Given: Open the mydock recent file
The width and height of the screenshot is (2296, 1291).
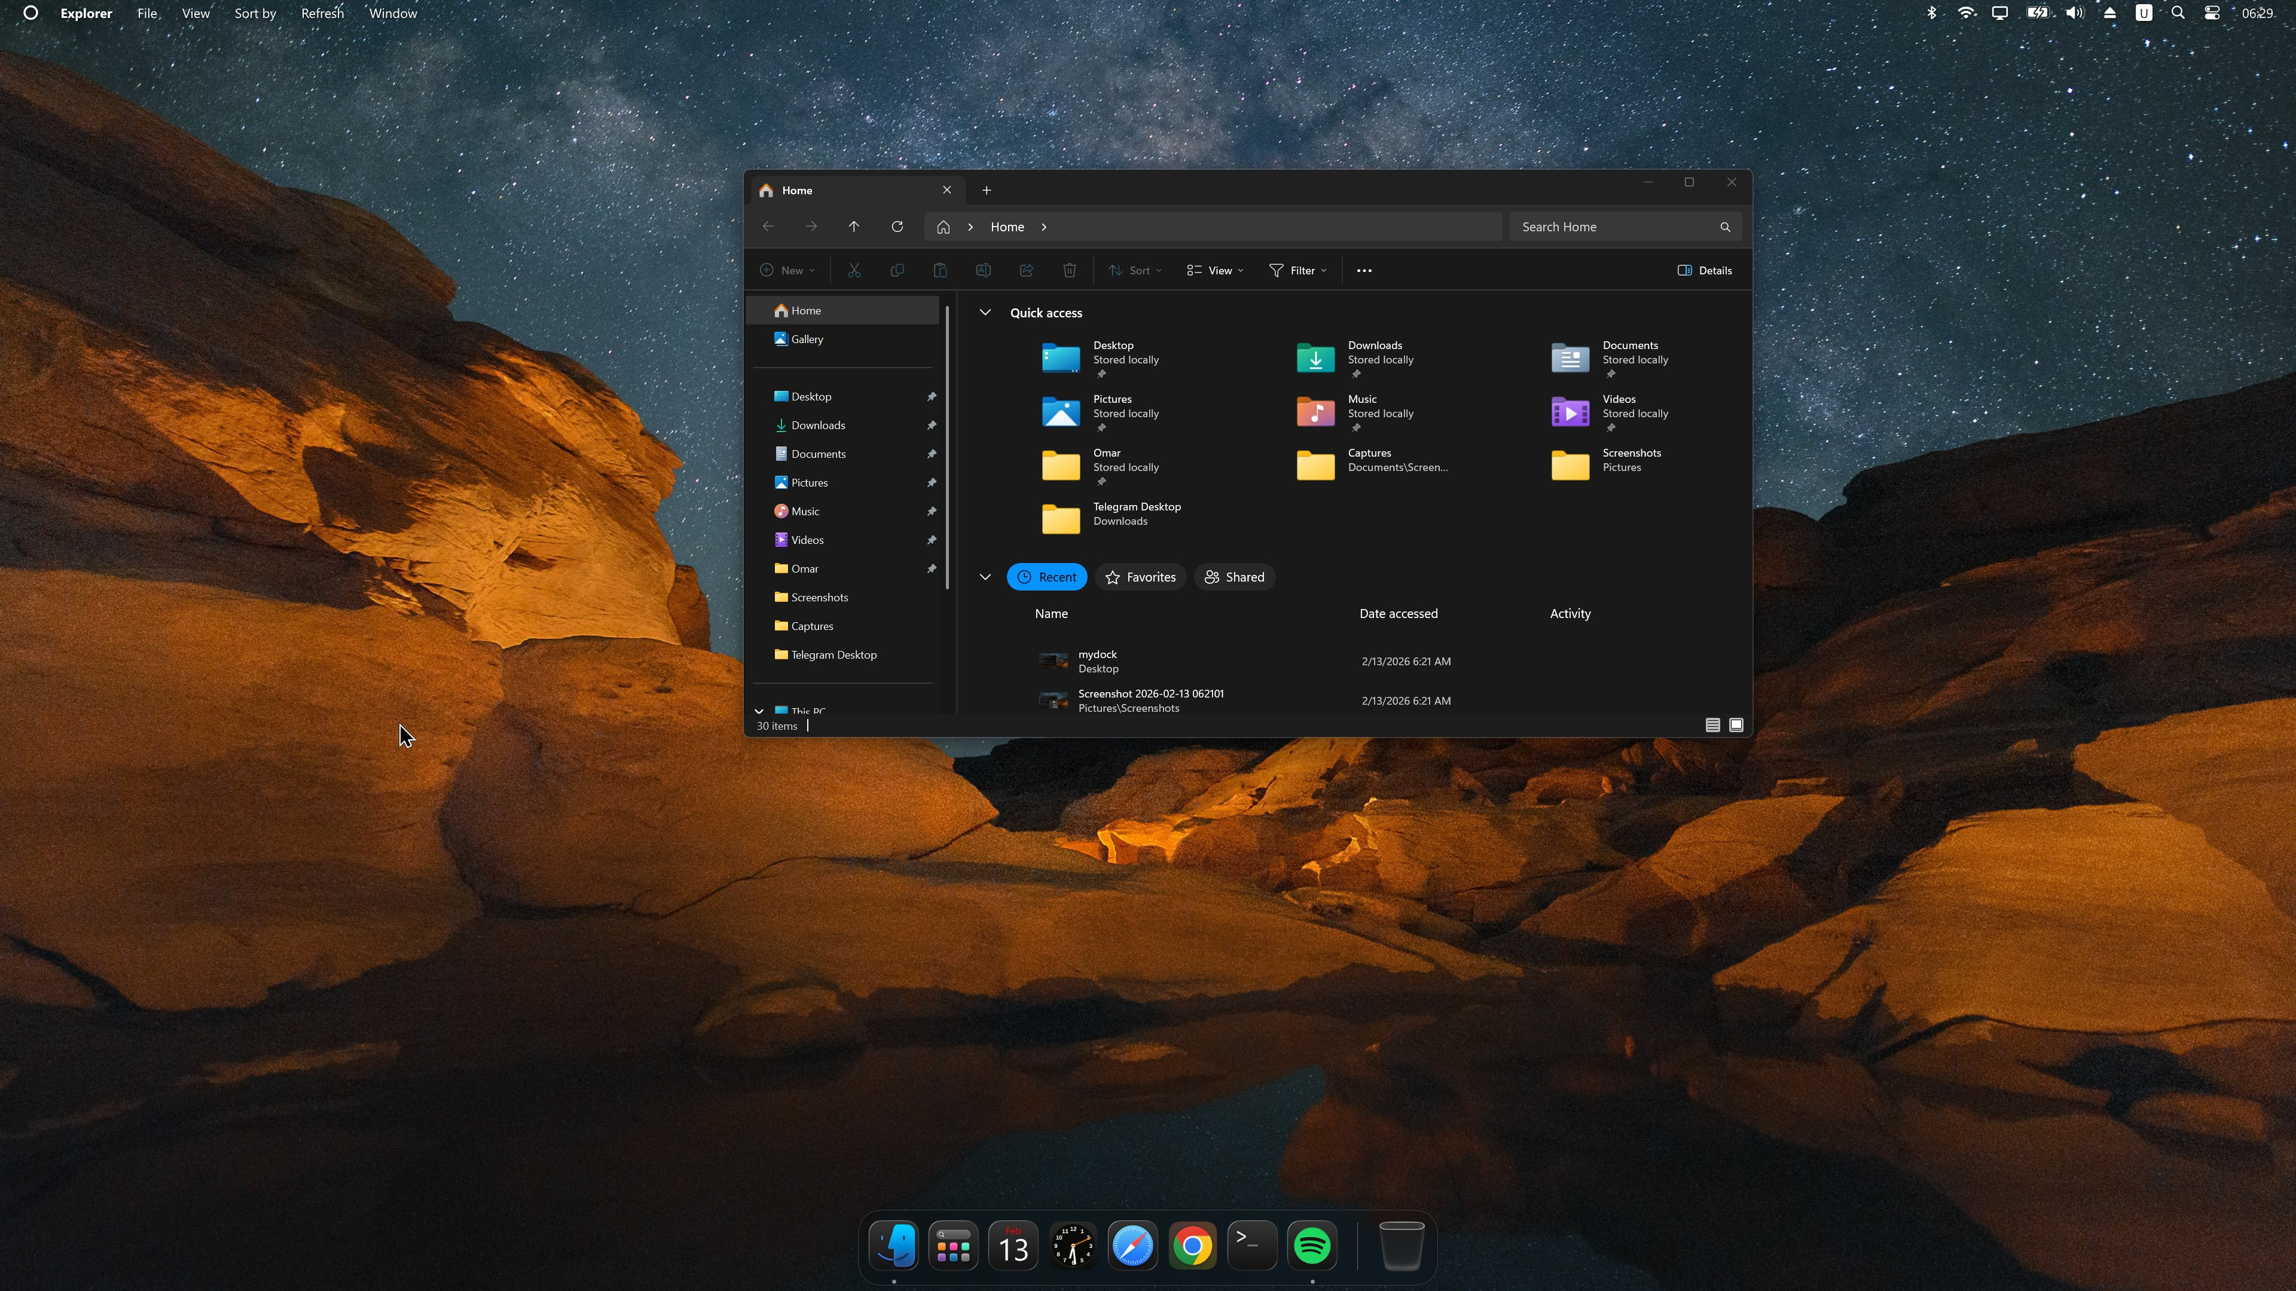Looking at the screenshot, I should coord(1097,661).
